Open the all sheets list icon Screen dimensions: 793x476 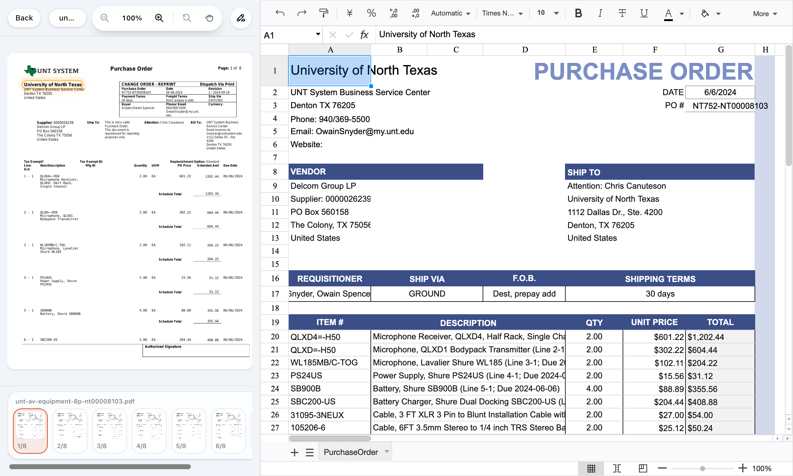pos(310,452)
